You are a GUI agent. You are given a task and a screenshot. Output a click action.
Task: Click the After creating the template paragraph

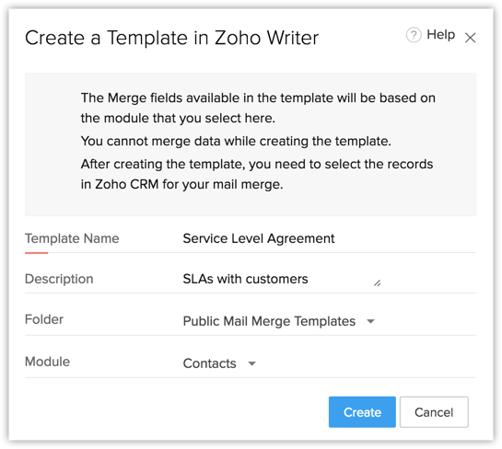(x=257, y=174)
